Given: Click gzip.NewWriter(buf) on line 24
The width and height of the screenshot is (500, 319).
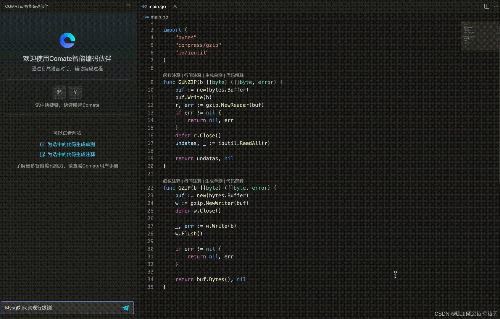Looking at the screenshot, I should [220, 203].
